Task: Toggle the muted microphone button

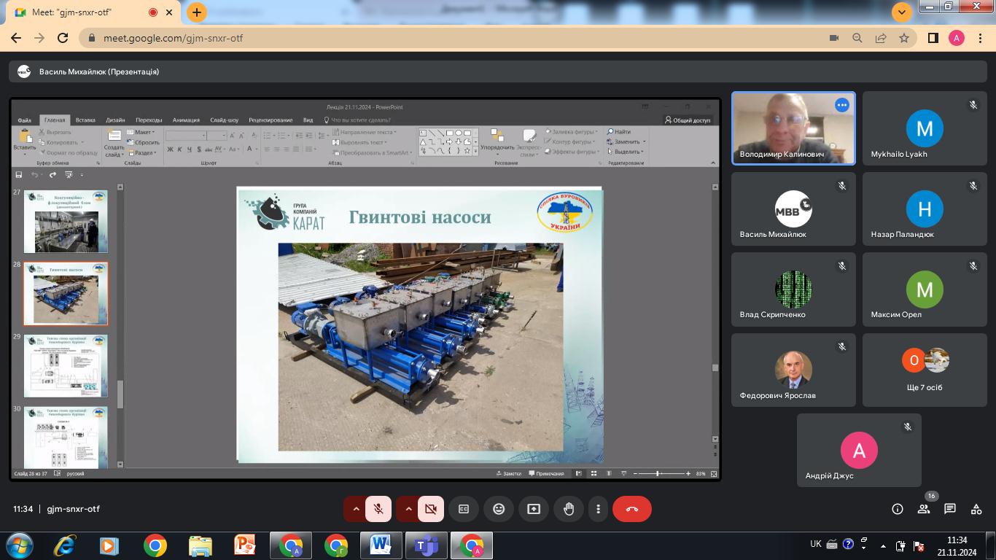Action: tap(378, 509)
